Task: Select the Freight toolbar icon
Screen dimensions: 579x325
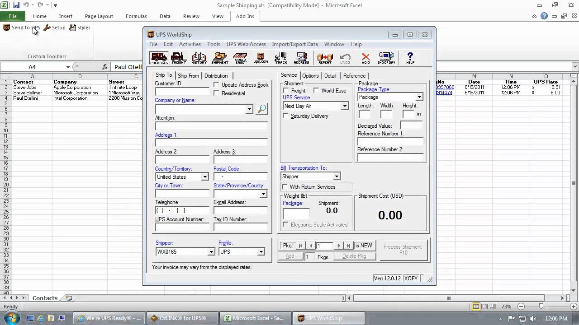Action: tap(179, 58)
